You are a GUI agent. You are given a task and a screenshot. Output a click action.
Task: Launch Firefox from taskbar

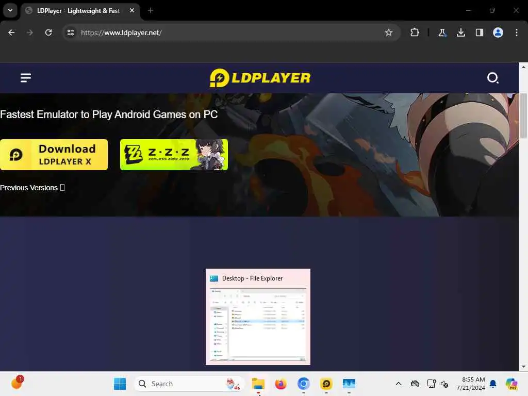click(280, 384)
